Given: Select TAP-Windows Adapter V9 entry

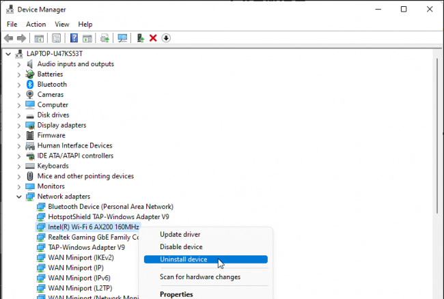Looking at the screenshot, I should [86, 247].
